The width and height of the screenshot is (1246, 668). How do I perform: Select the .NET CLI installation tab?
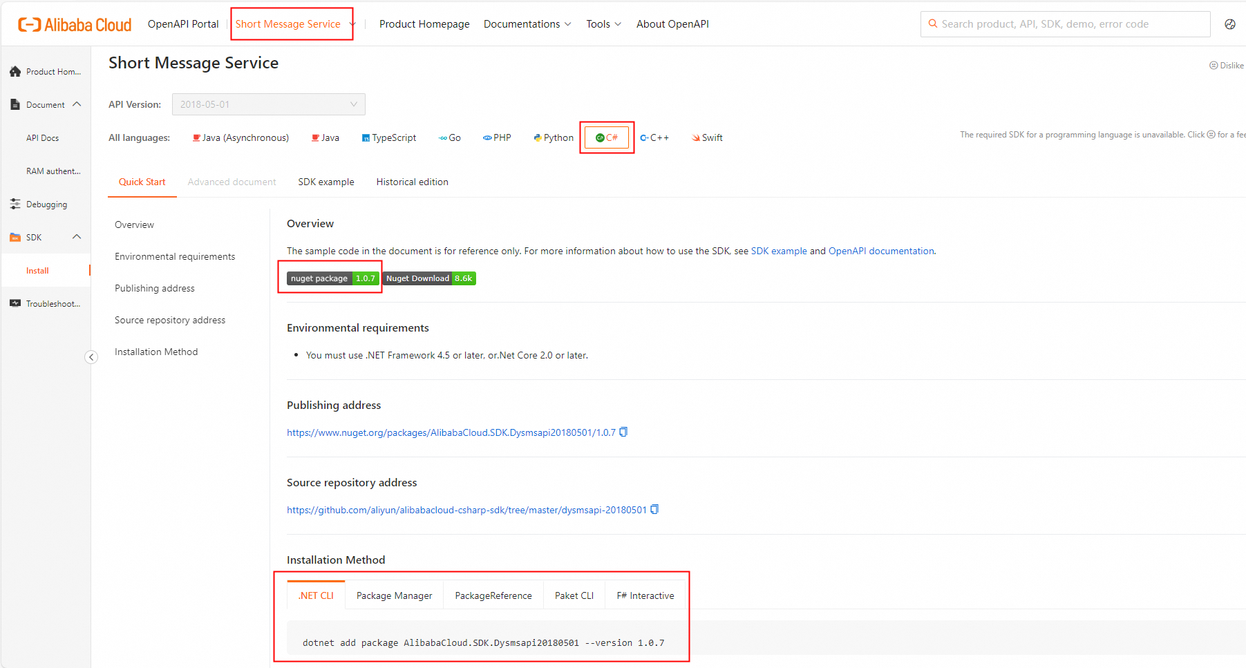click(316, 595)
